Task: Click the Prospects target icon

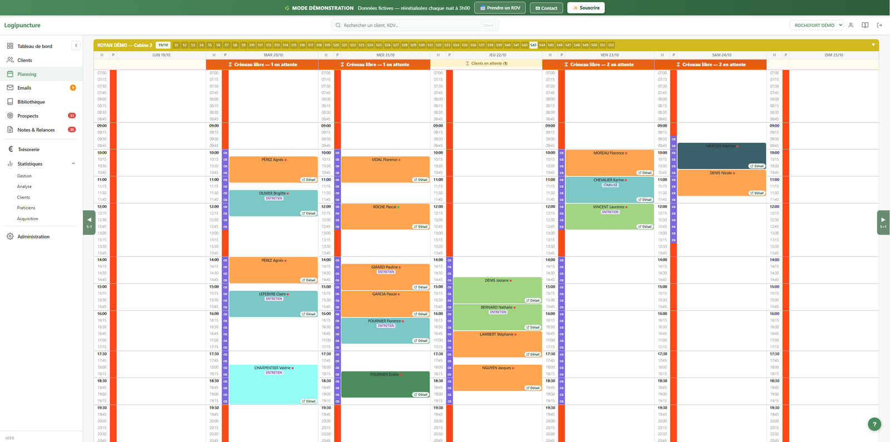Action: [x=10, y=116]
